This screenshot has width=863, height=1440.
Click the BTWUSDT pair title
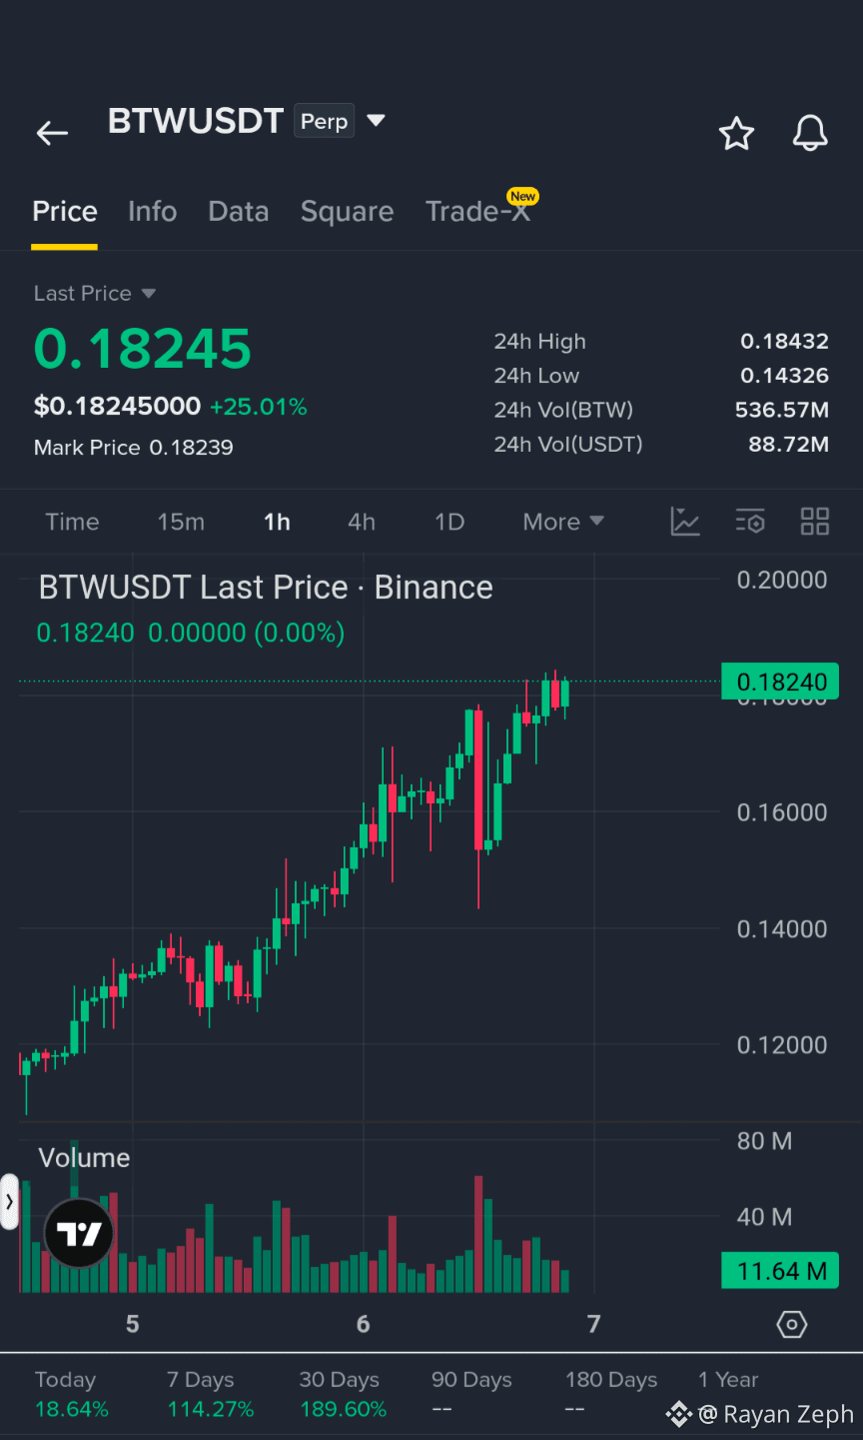[x=196, y=121]
